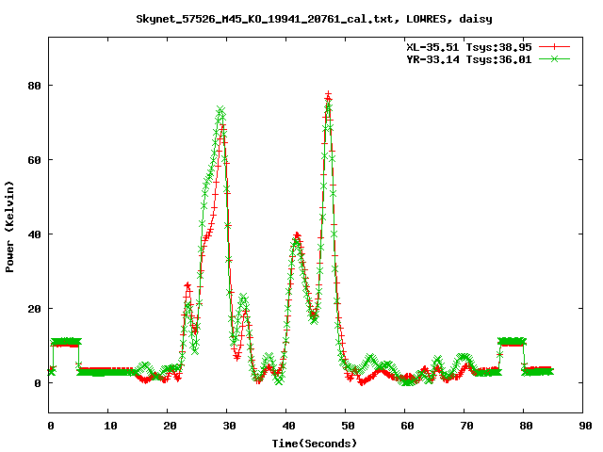This screenshot has width=603, height=452.
Task: Select legend entry YR-33.14 Tsys:36.01
Action: point(469,59)
